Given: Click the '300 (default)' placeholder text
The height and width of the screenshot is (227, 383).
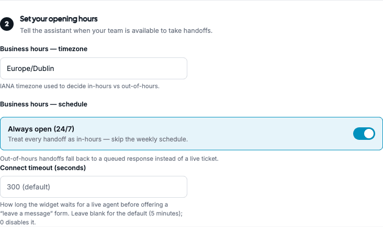Looking at the screenshot, I should [28, 187].
